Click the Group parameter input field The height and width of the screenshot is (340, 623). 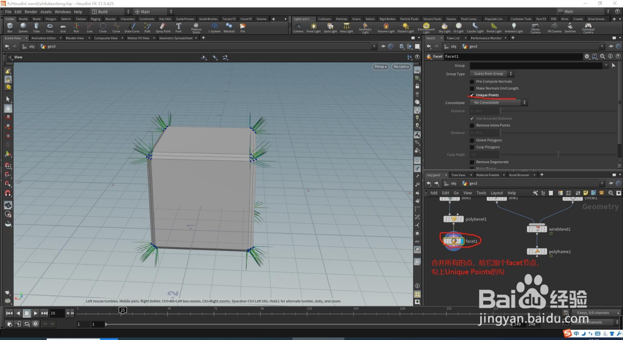[536, 65]
